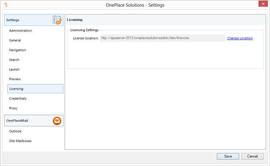Collapse the Settings section header

(27, 20)
